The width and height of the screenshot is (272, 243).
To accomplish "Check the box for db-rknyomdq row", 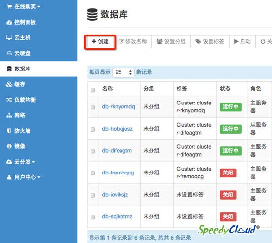I will click(93, 107).
